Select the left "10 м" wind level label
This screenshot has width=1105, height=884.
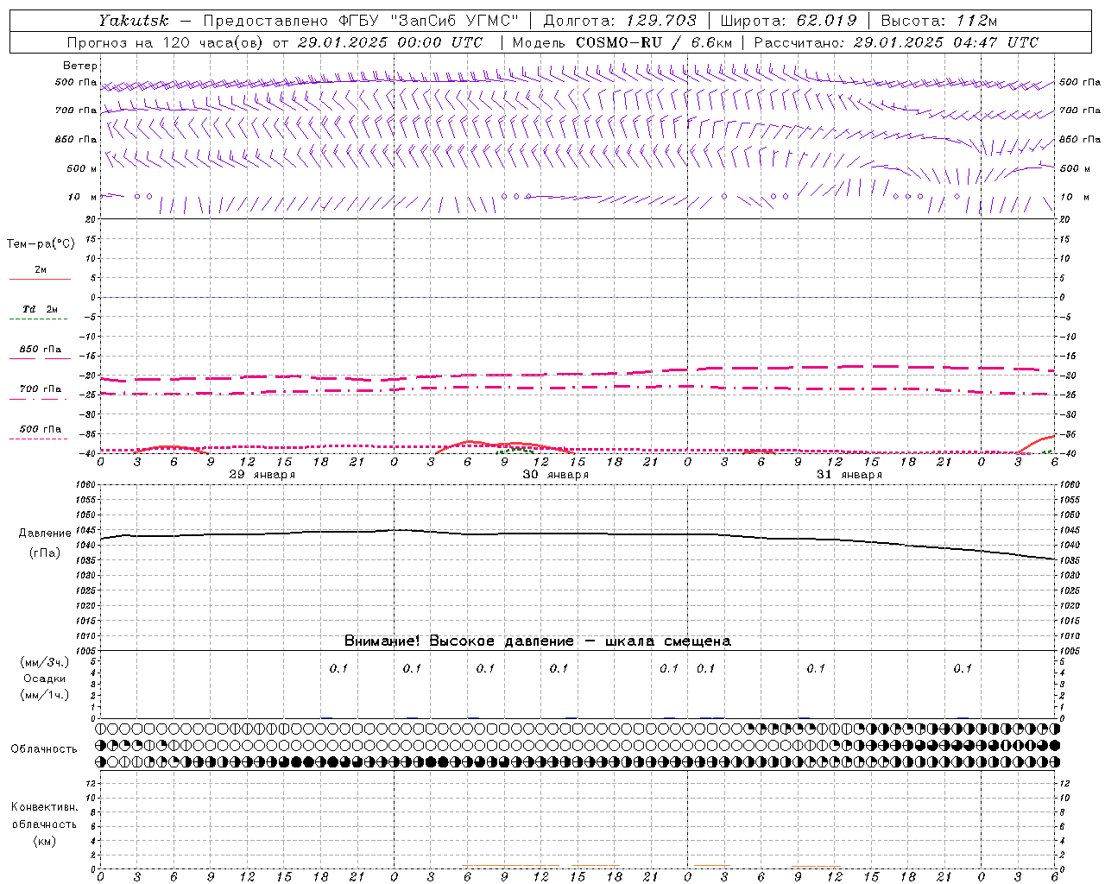click(83, 197)
